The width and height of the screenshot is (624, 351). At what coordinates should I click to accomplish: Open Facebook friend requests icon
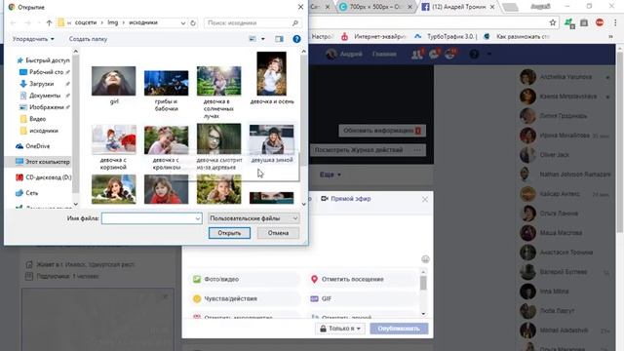417,55
